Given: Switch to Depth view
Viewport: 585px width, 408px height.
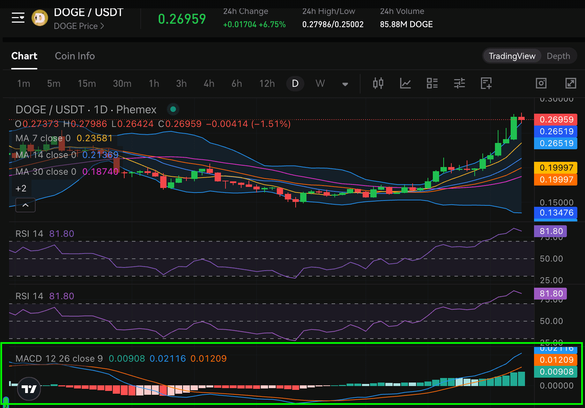Looking at the screenshot, I should 558,56.
